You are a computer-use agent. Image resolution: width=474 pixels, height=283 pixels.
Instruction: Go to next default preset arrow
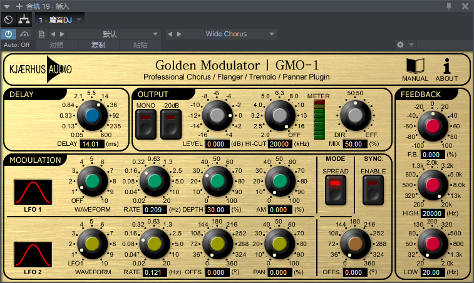tap(62, 34)
